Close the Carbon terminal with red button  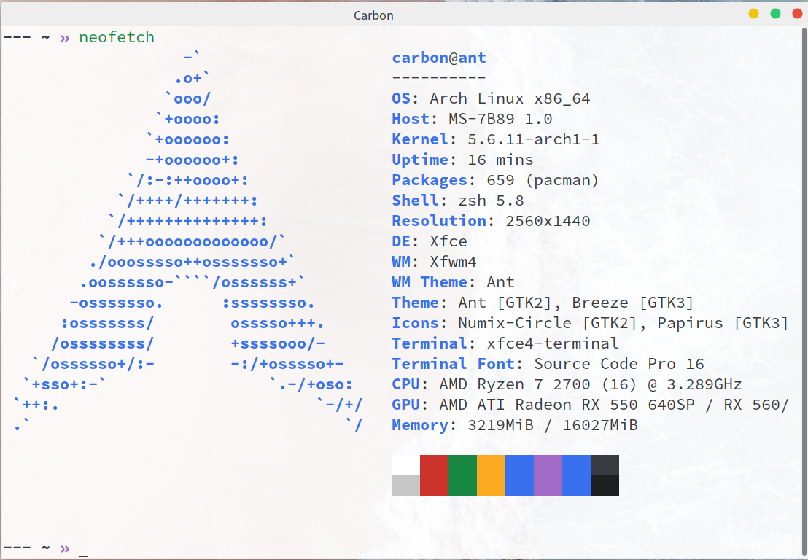coord(798,14)
